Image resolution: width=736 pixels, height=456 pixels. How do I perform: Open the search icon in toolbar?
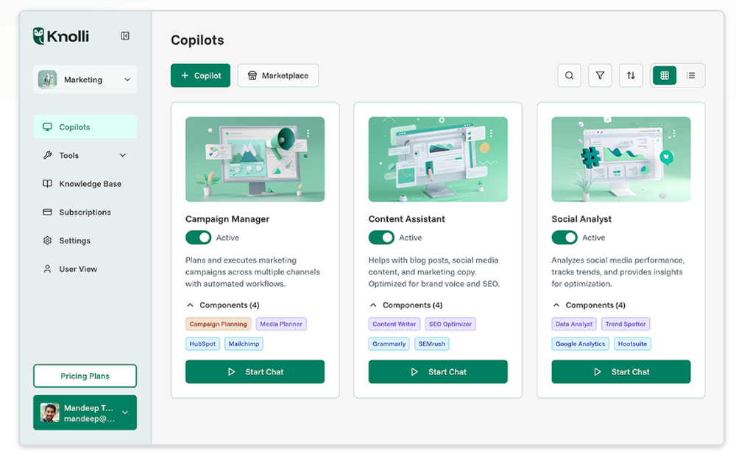click(569, 75)
